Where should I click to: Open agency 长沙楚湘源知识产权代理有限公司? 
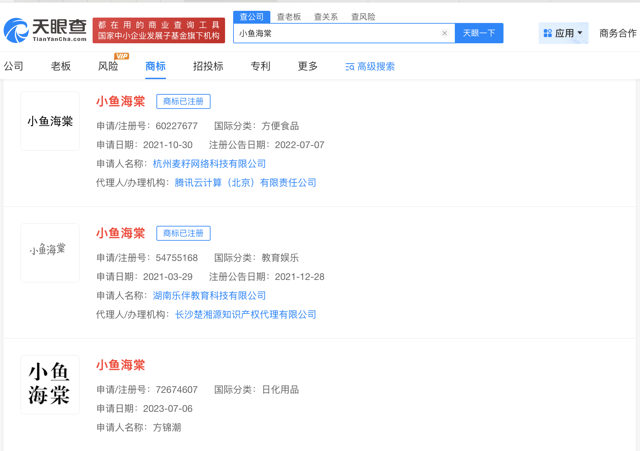[x=246, y=315]
